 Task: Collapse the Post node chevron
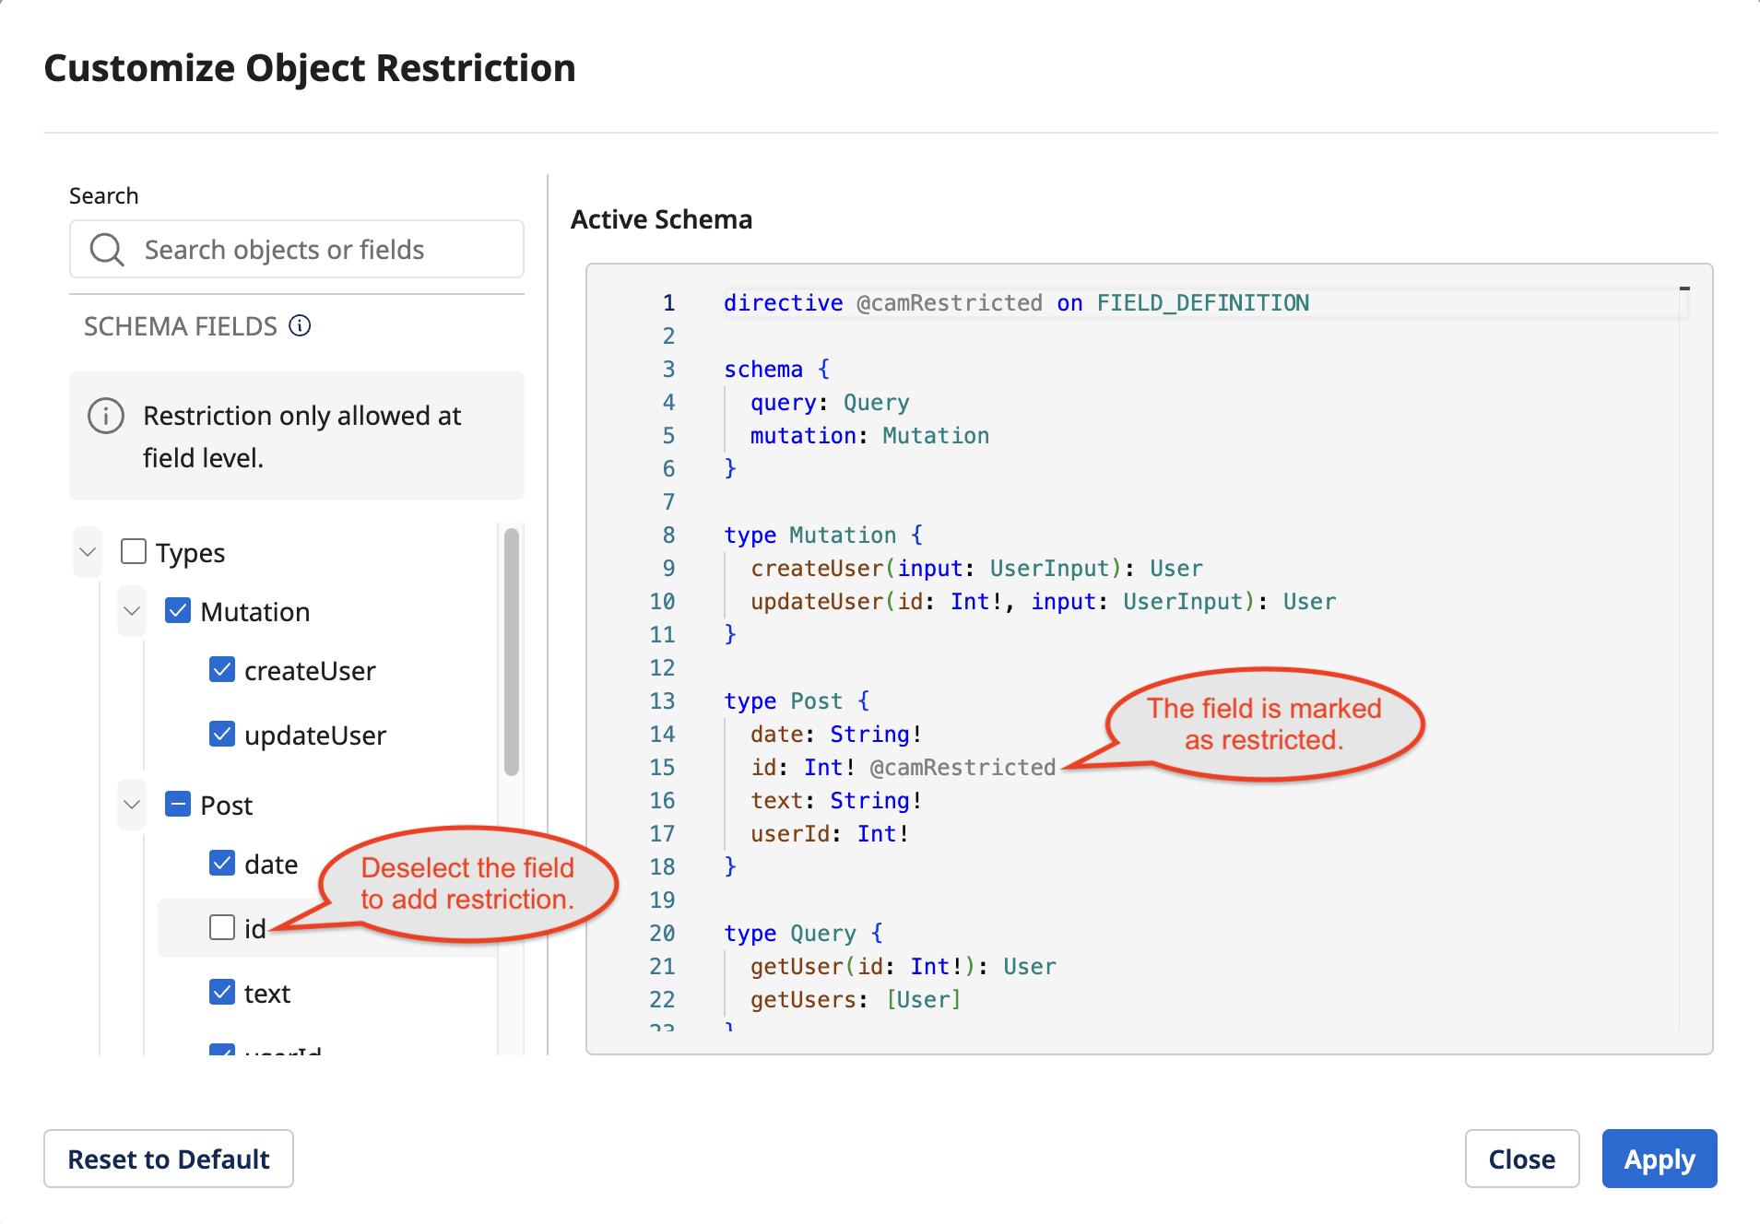pyautogui.click(x=132, y=805)
